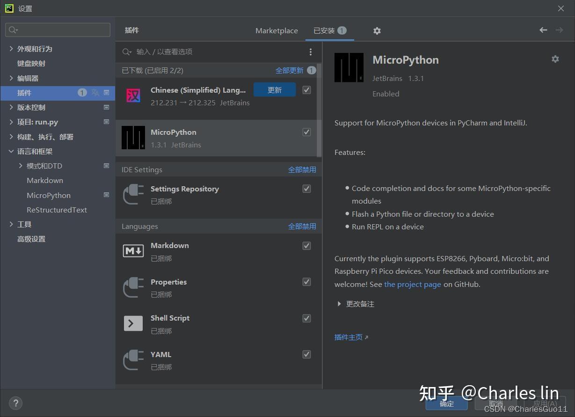This screenshot has height=417, width=575.
Task: Switch to the Marketplace tab
Action: tap(276, 30)
